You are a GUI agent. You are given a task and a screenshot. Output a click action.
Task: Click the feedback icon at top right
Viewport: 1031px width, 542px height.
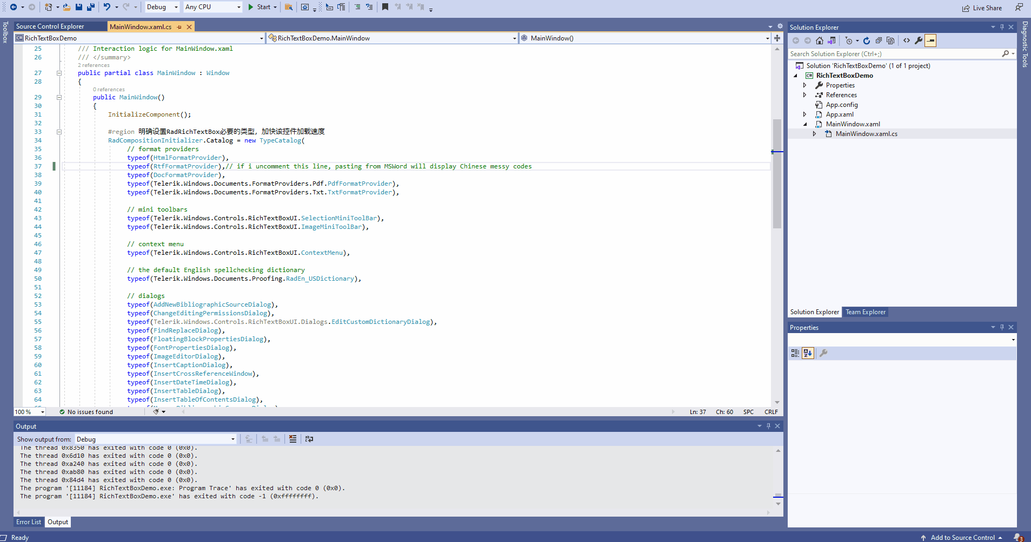coord(1019,8)
